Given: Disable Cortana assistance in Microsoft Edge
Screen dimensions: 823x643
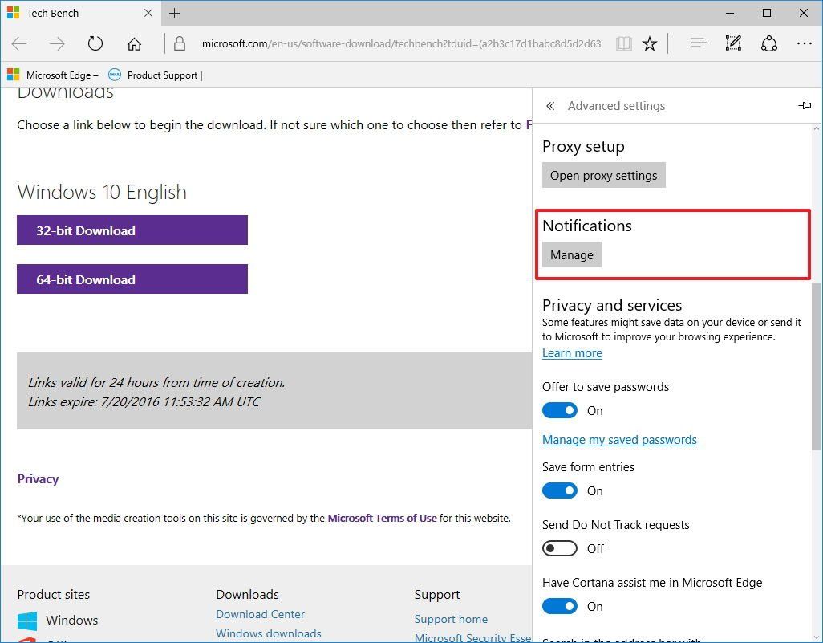Looking at the screenshot, I should pyautogui.click(x=560, y=606).
